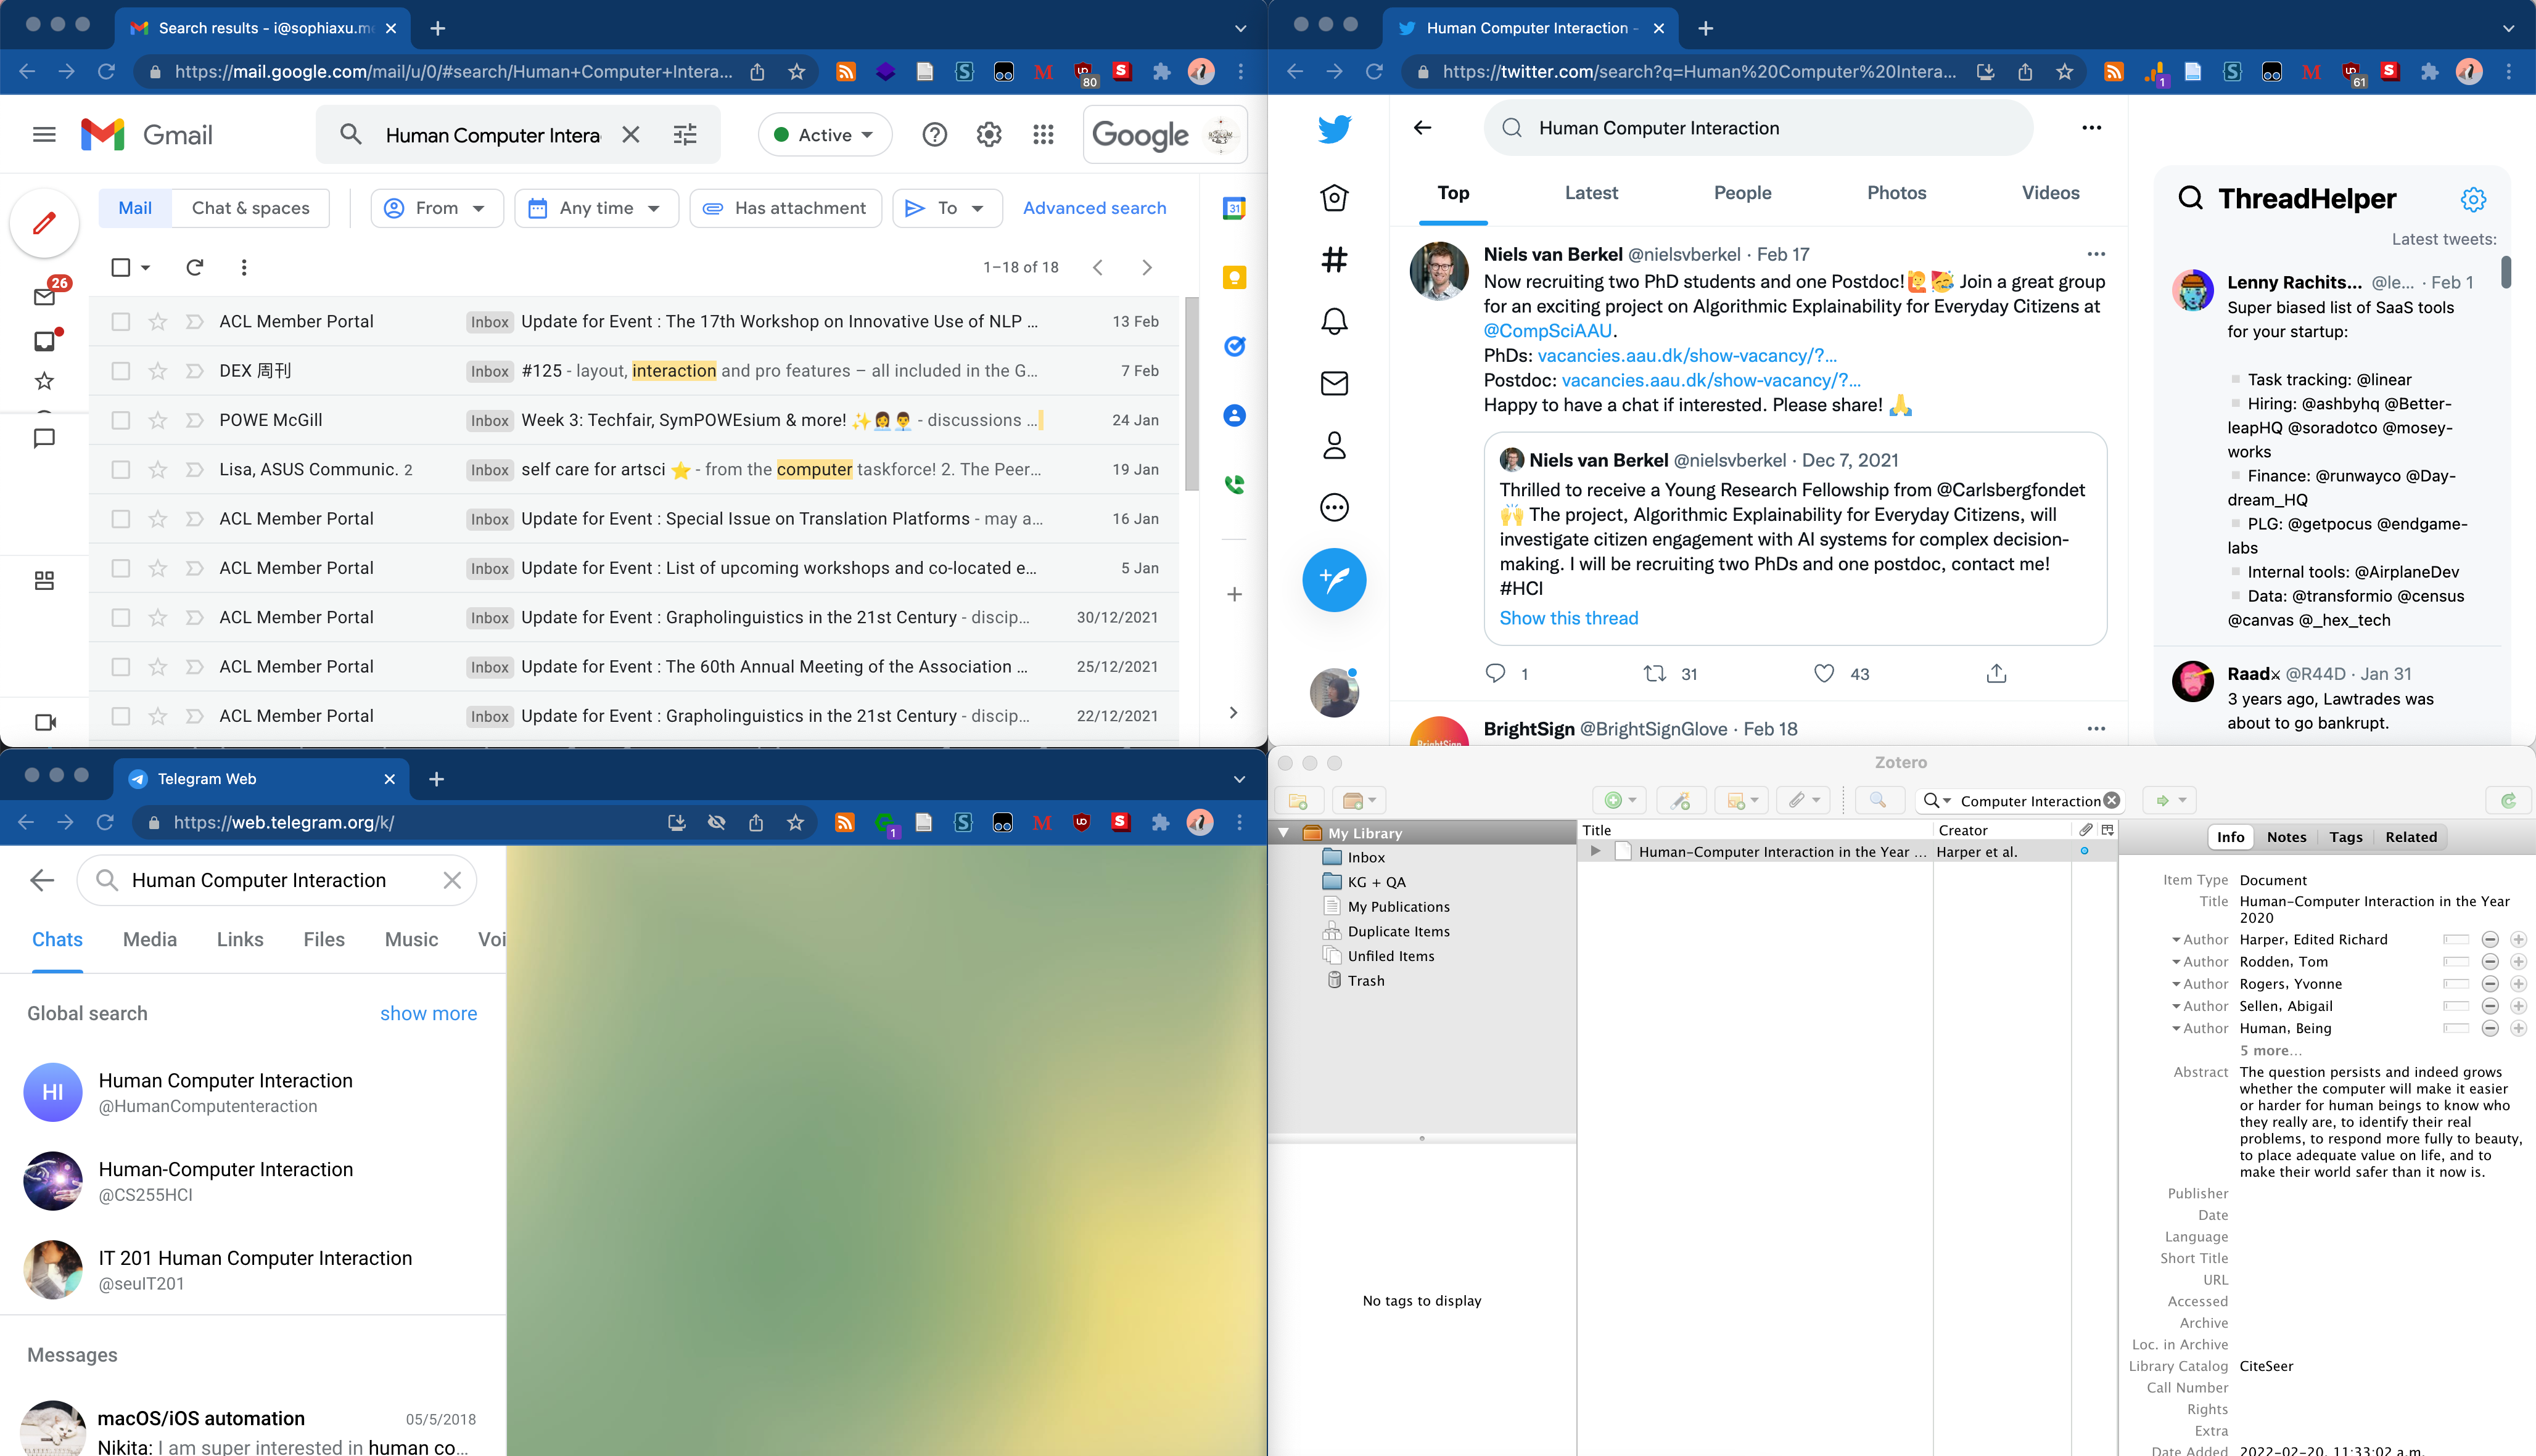Click show more in Global search
2536x1456 pixels.
pyautogui.click(x=428, y=1013)
